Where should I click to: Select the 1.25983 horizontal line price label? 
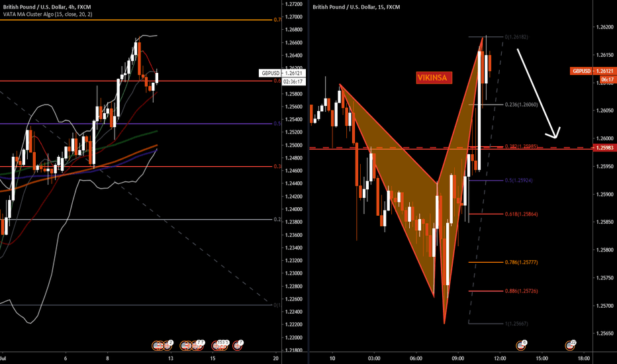(604, 148)
